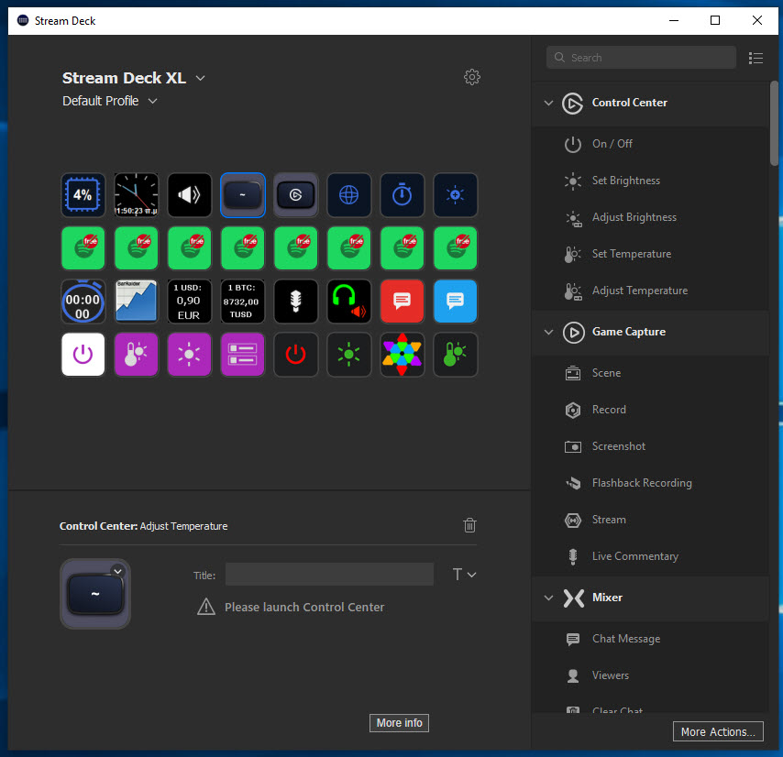Select the 1 BTC price key
The width and height of the screenshot is (783, 757).
pos(243,301)
